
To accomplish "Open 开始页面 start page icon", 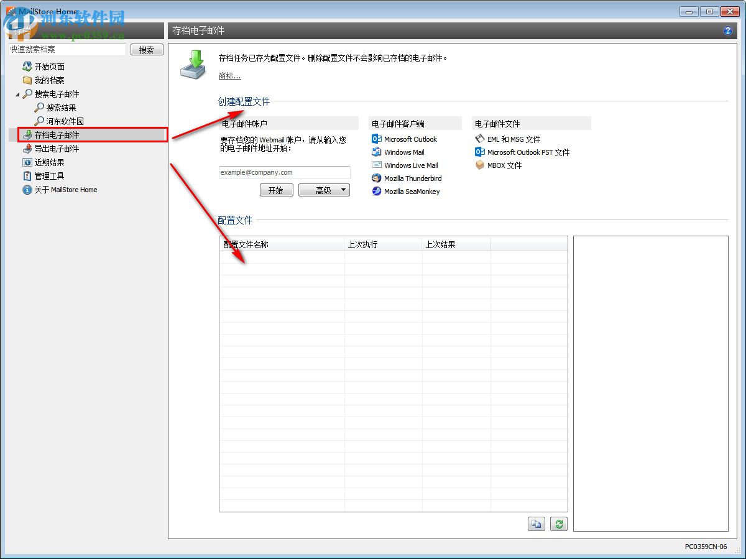I will point(27,67).
